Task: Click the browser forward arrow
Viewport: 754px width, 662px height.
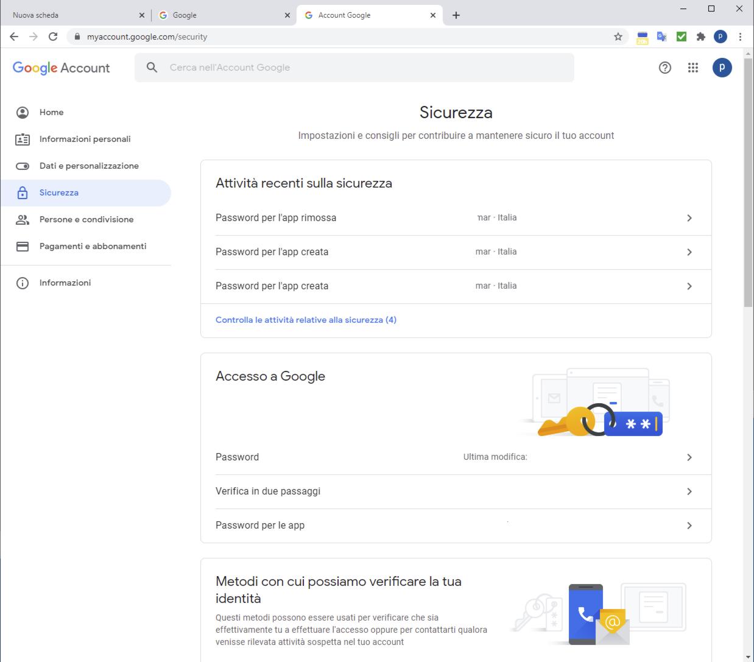Action: click(33, 37)
